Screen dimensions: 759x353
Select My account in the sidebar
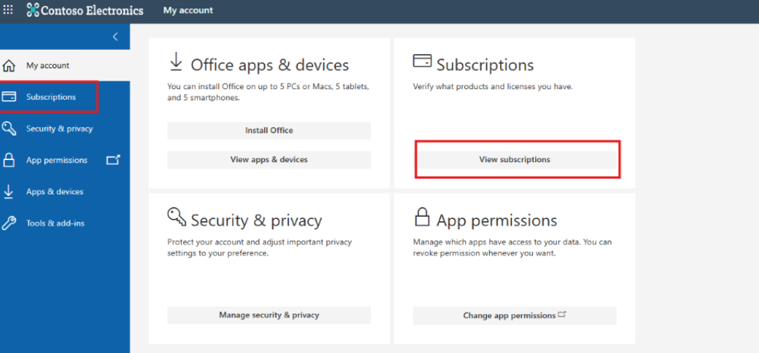pos(65,65)
